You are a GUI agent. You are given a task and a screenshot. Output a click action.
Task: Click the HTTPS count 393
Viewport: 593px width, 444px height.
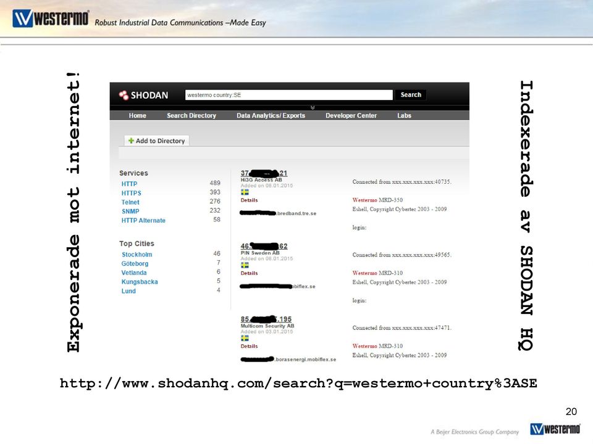(215, 192)
